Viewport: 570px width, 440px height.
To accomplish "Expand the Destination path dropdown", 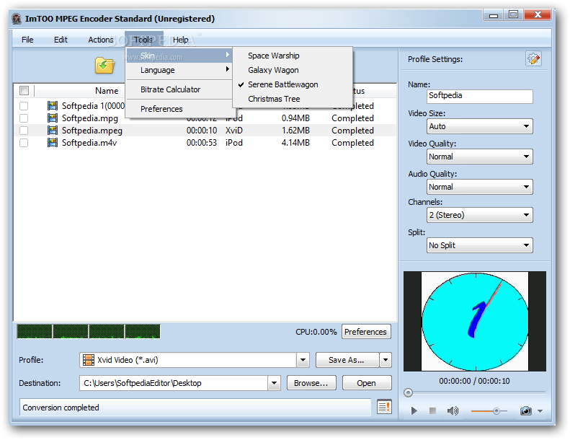I will click(x=274, y=383).
